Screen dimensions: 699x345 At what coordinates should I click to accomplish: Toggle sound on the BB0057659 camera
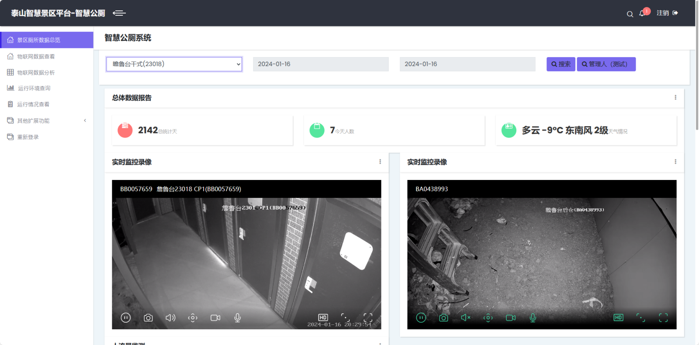point(170,317)
